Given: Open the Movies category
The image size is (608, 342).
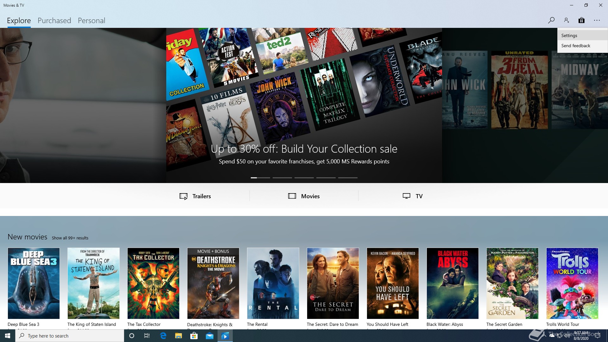Looking at the screenshot, I should pos(304,196).
